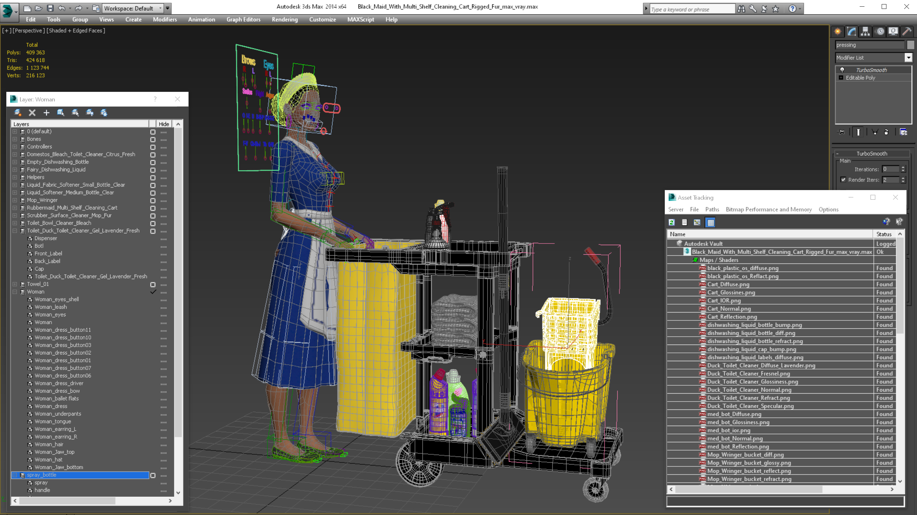Click the Layers column header
This screenshot has height=515, width=917.
[80, 124]
